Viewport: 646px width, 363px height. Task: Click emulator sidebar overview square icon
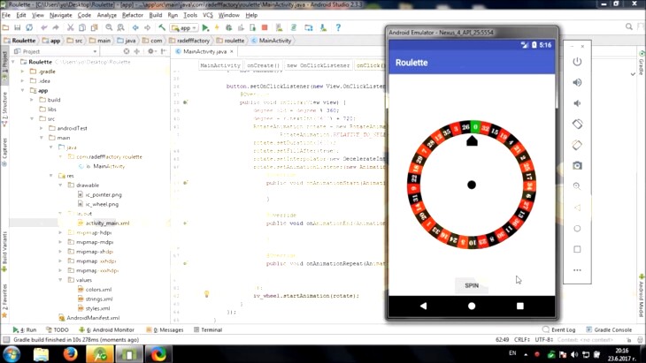coord(577,249)
